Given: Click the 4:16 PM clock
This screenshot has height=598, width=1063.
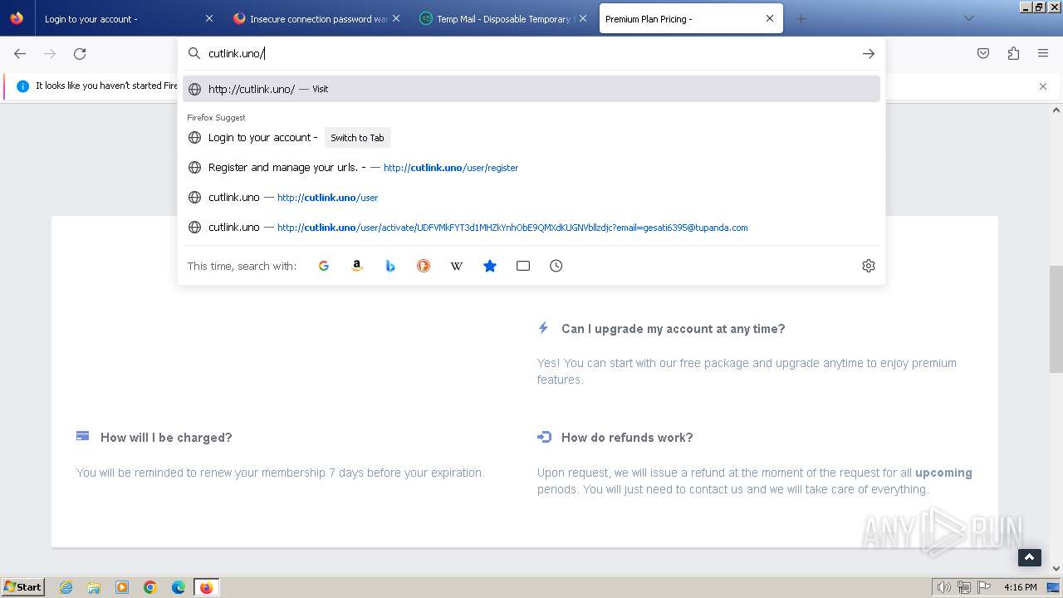Looking at the screenshot, I should [x=1021, y=587].
